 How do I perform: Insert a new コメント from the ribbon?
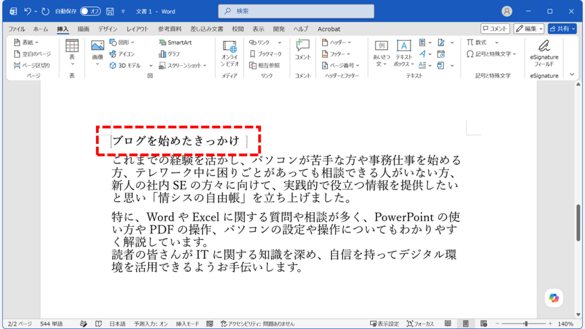pos(303,50)
